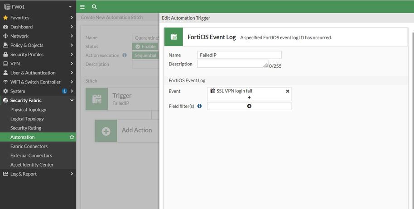The width and height of the screenshot is (414, 209).
Task: Select the SSL VPN login fail entry
Action: (234, 91)
